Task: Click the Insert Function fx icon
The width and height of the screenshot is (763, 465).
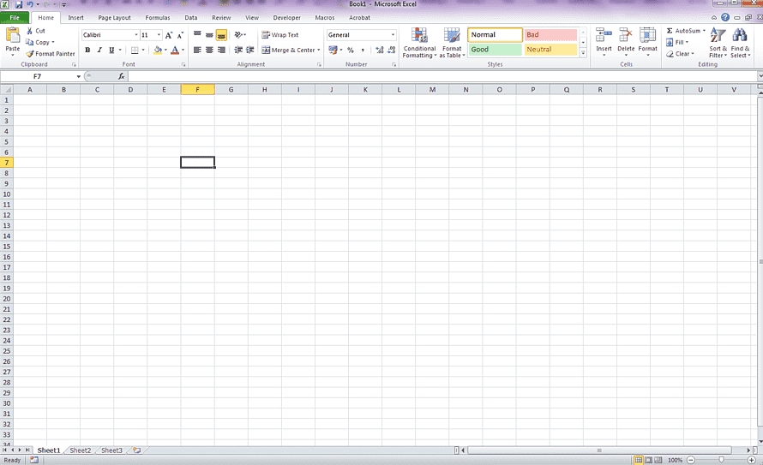Action: coord(121,76)
